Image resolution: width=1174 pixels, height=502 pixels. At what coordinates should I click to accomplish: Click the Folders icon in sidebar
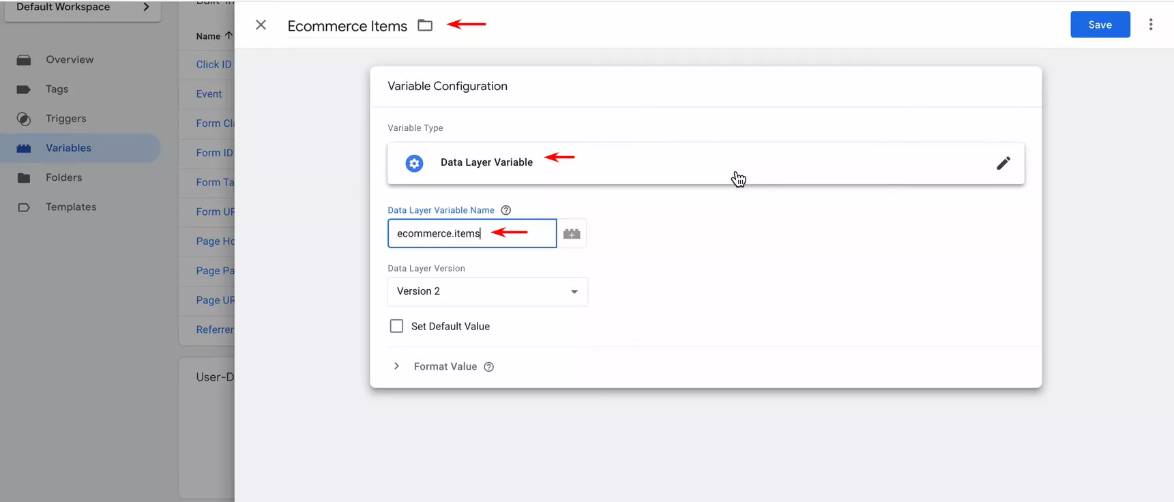(24, 178)
